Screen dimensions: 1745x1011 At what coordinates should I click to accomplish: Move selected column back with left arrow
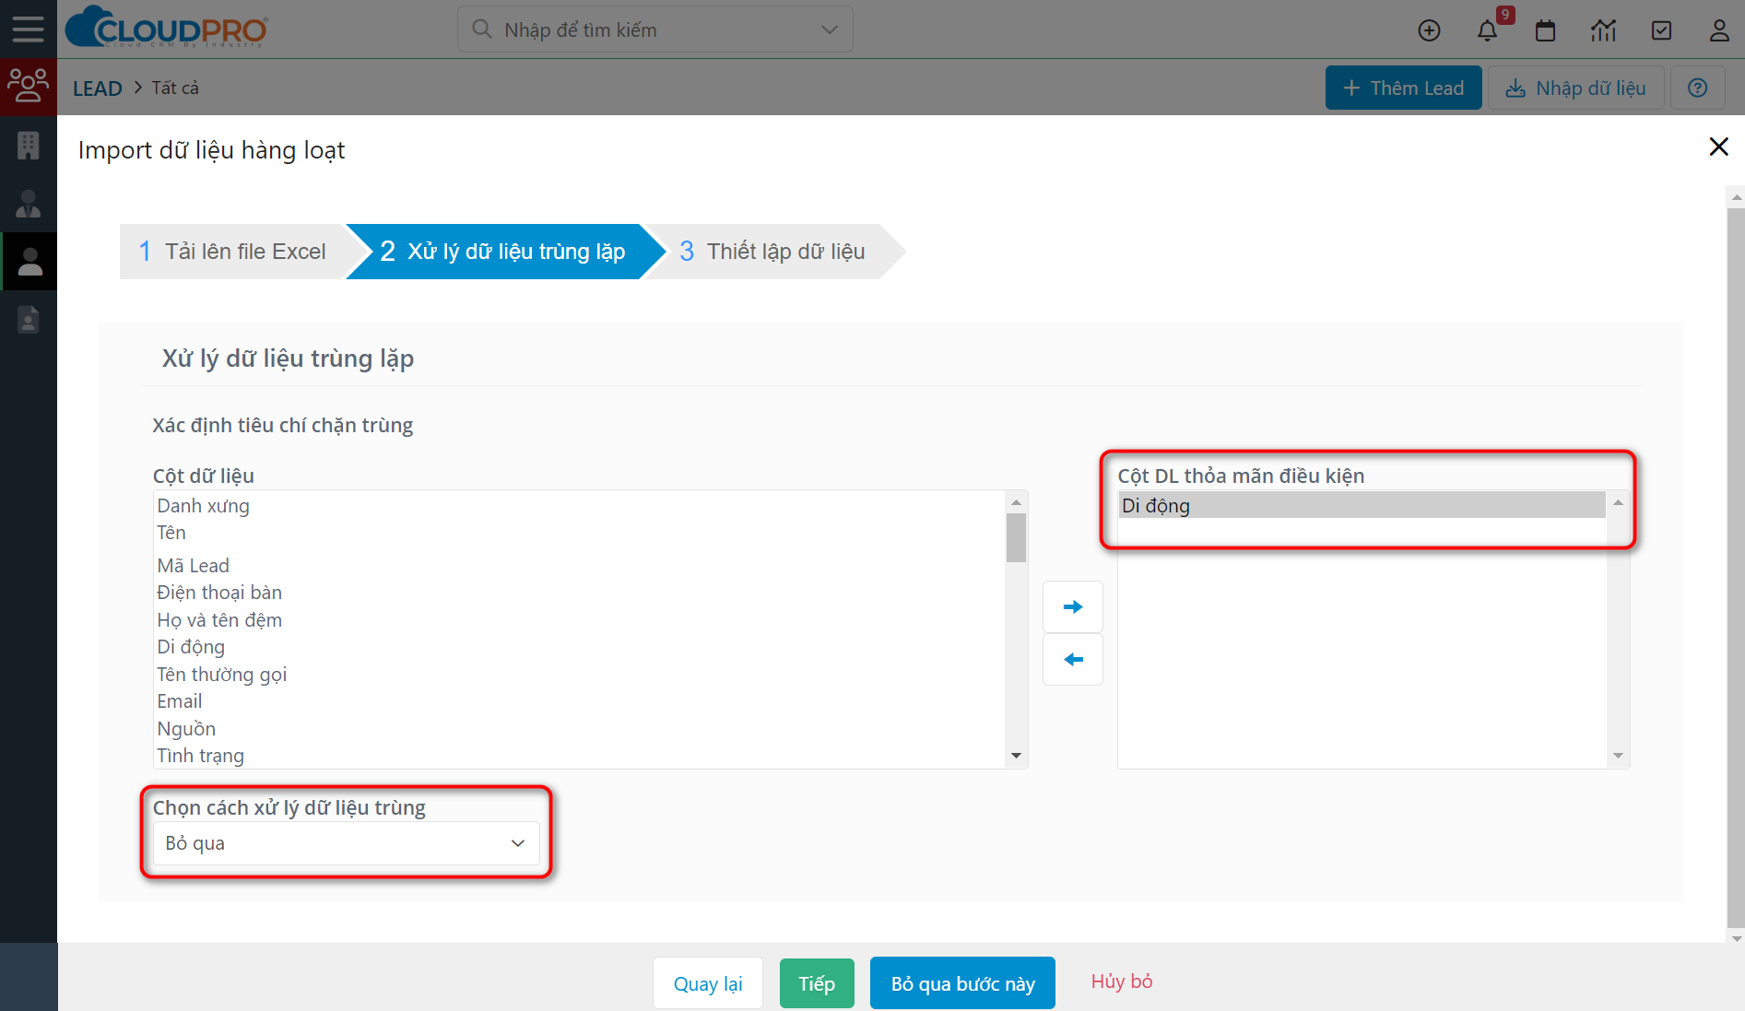(1073, 659)
